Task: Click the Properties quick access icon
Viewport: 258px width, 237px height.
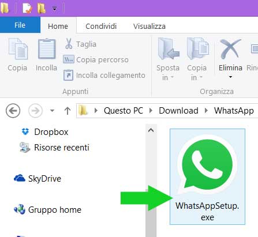Action: (x=27, y=8)
